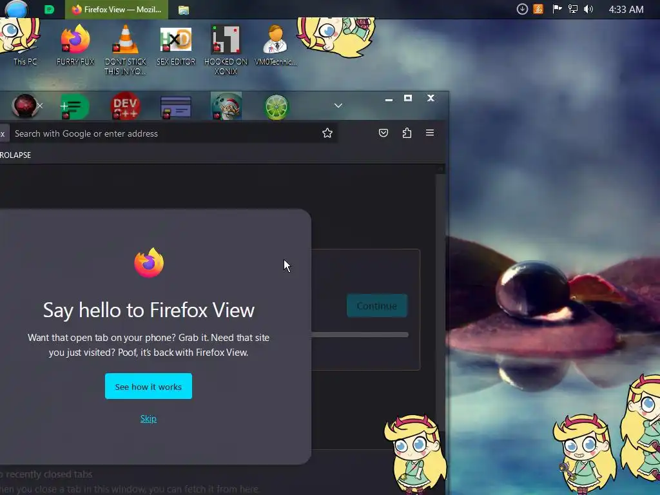Image resolution: width=660 pixels, height=495 pixels.
Task: Minimize the Firefox window
Action: [389, 99]
